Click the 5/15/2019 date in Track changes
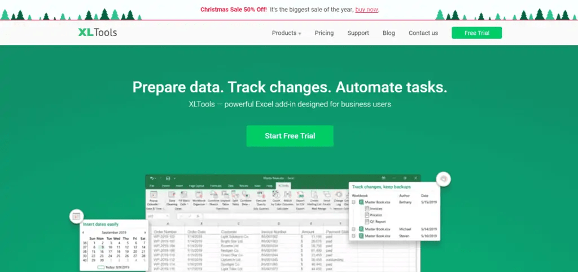This screenshot has height=272, width=578. coord(429,202)
